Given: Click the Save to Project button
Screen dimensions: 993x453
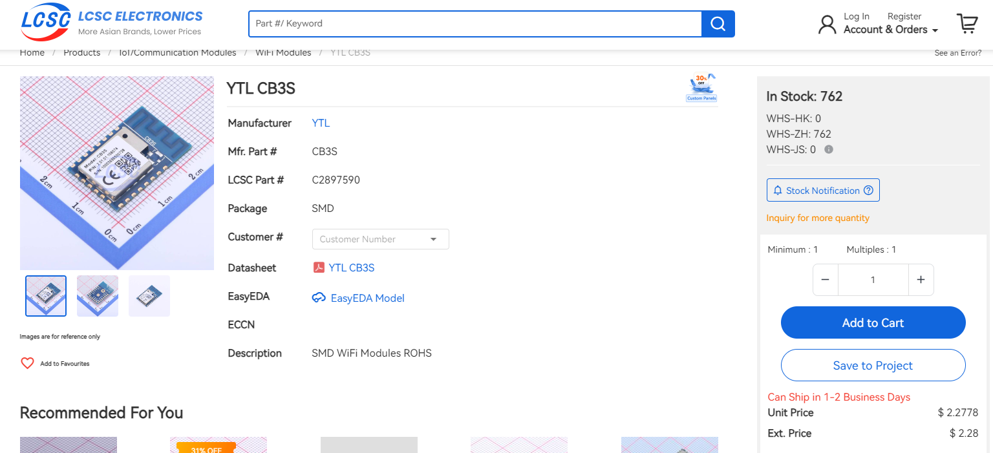Looking at the screenshot, I should click(873, 365).
